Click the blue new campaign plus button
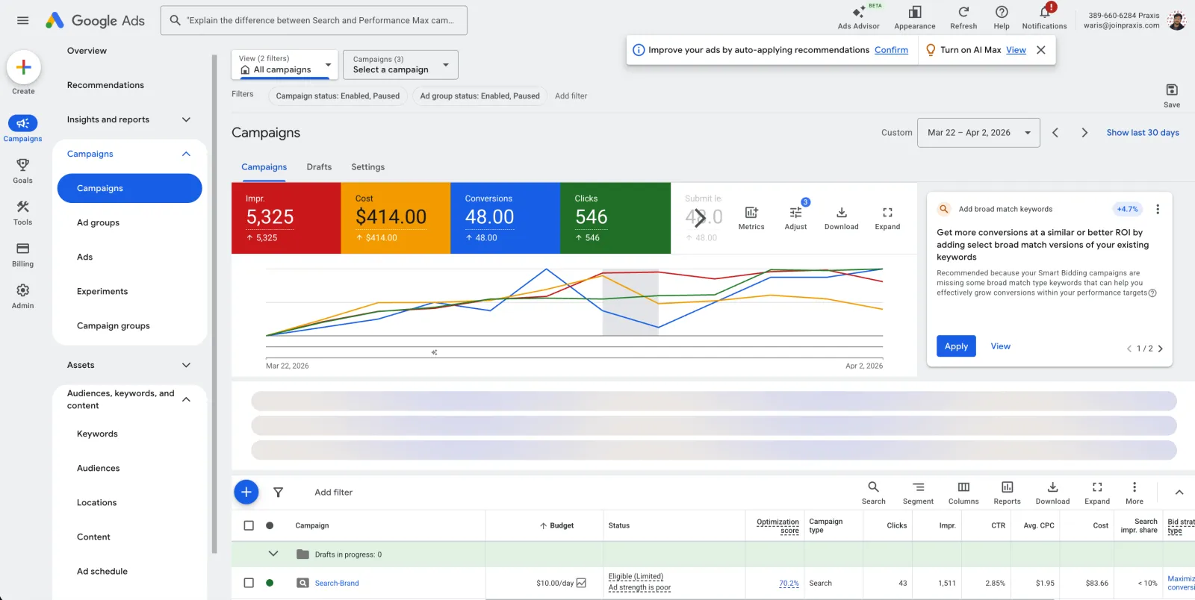The height and width of the screenshot is (600, 1195). pos(246,492)
